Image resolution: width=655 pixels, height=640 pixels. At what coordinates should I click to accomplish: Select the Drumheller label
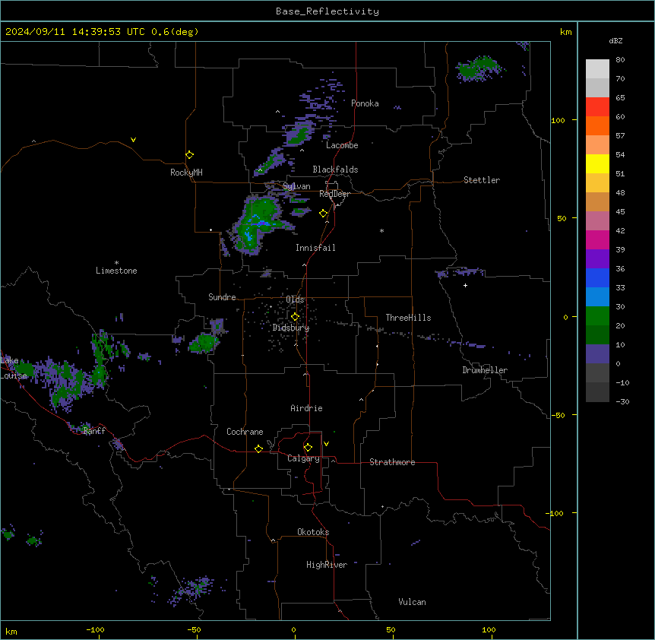point(485,370)
